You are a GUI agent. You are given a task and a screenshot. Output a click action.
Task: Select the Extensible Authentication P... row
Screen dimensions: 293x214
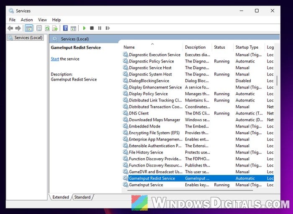(x=198, y=146)
